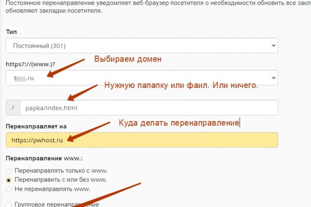Click the 'Выбираем домен' annotation text

[x=128, y=59]
